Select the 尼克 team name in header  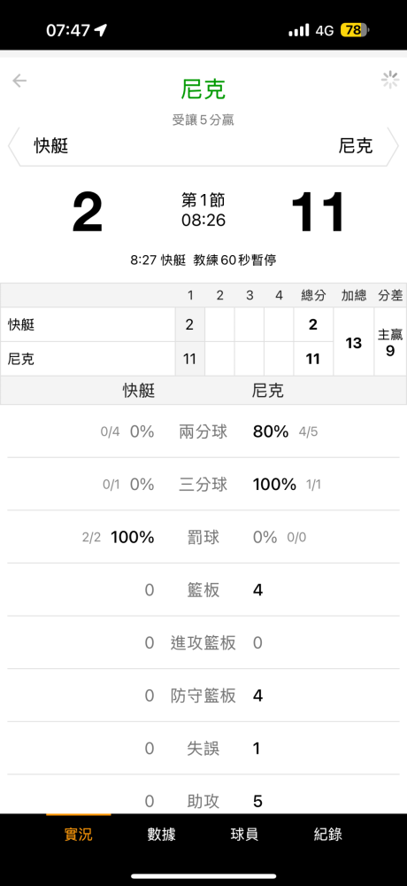(356, 146)
